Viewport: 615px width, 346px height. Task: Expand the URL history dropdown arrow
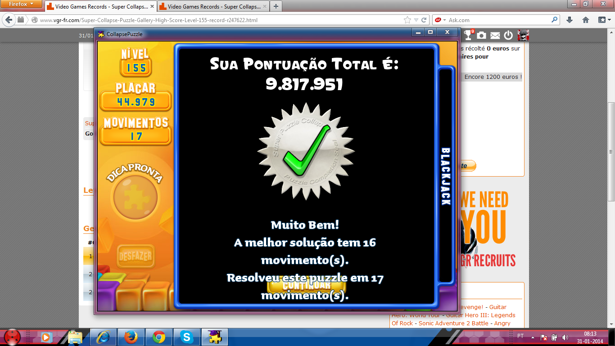point(416,20)
